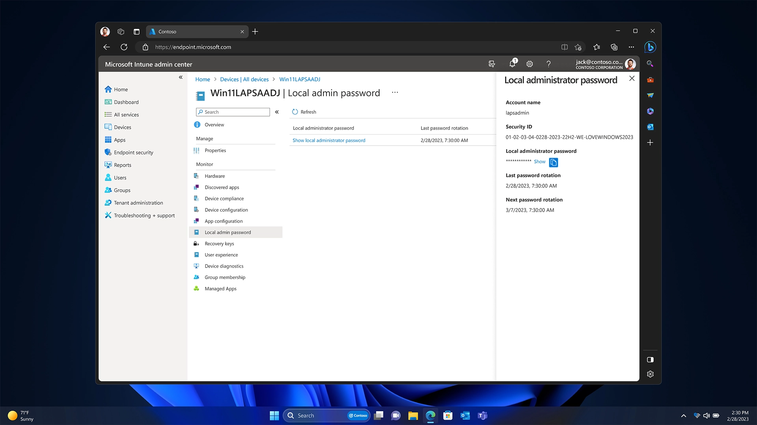Open the Cloud Shell feedback icon
This screenshot has width=757, height=425.
click(492, 64)
